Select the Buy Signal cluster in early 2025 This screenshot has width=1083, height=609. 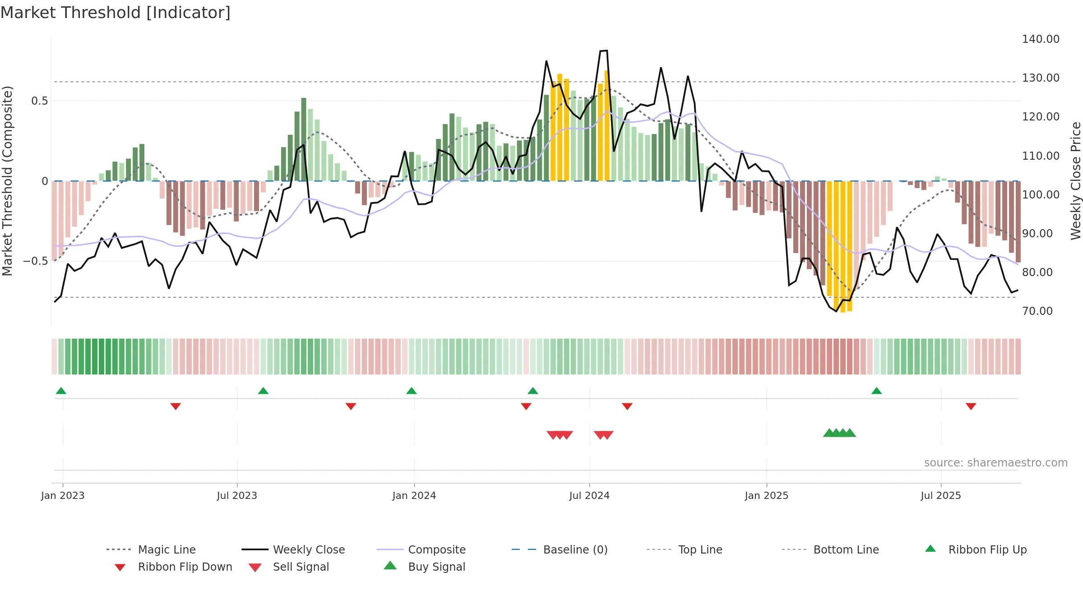[x=839, y=433]
